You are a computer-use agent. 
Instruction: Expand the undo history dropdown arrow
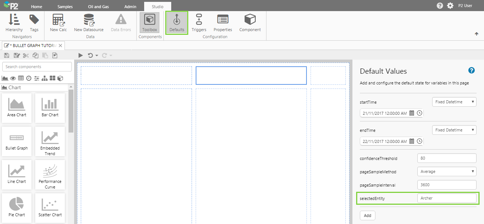pos(97,56)
